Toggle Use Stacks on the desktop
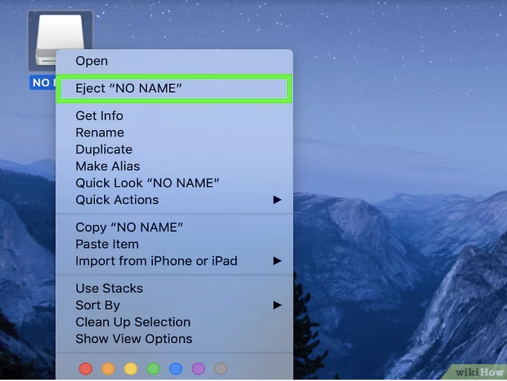 pos(109,288)
